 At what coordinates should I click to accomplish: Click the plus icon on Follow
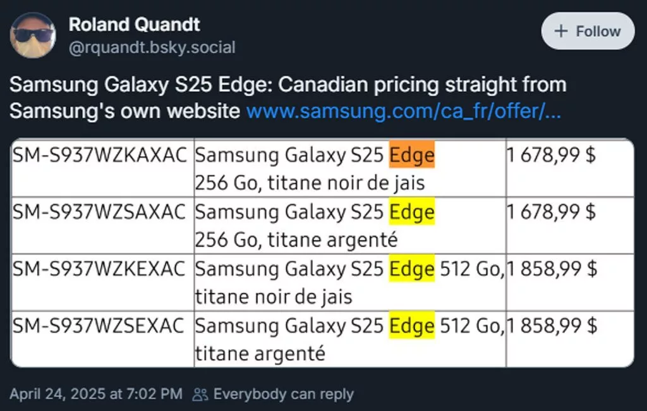pos(560,31)
